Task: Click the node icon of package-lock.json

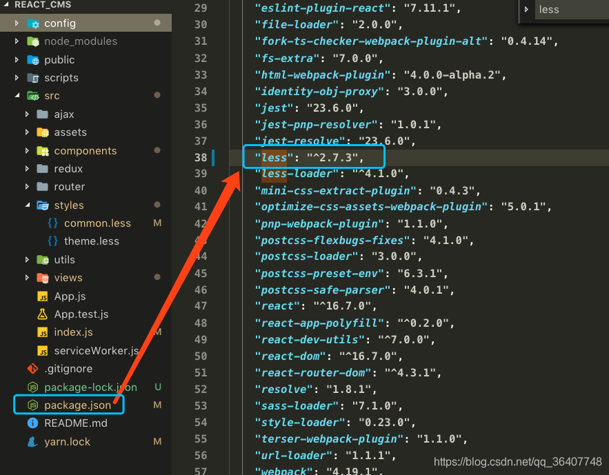Action: (33, 387)
